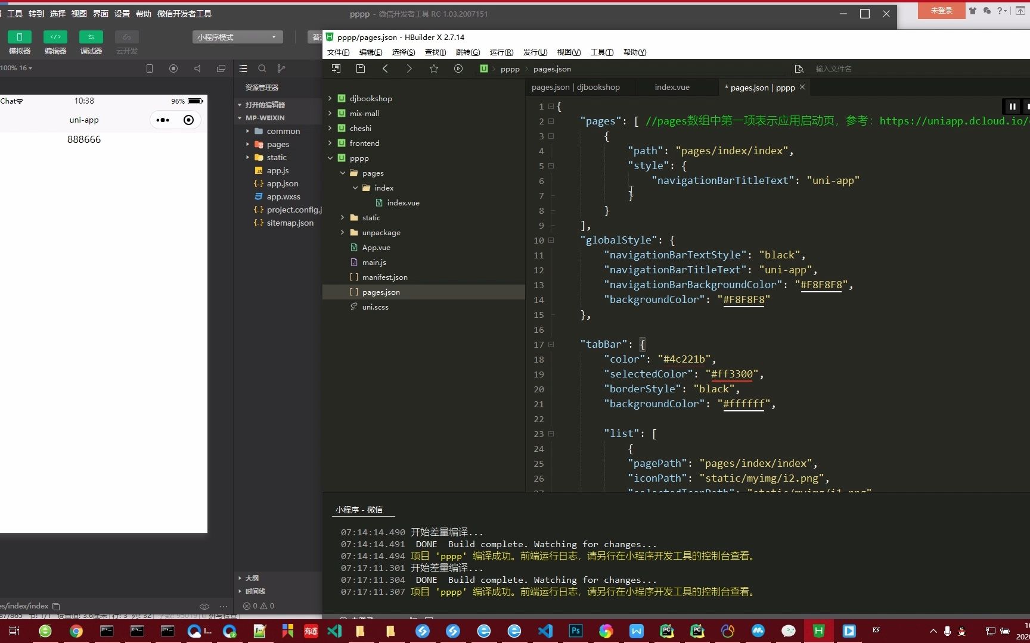Fold code at line 23 list
This screenshot has height=643, width=1030.
point(551,433)
